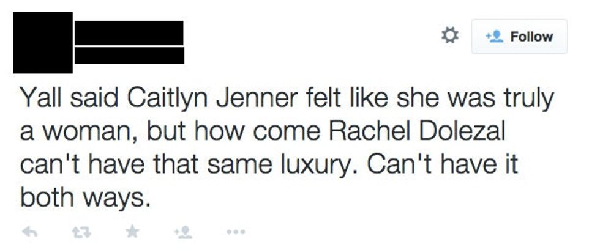Viewport: 600px width, 250px height.
Task: Click the person-plus icon inside Follow
Action: coord(493,37)
